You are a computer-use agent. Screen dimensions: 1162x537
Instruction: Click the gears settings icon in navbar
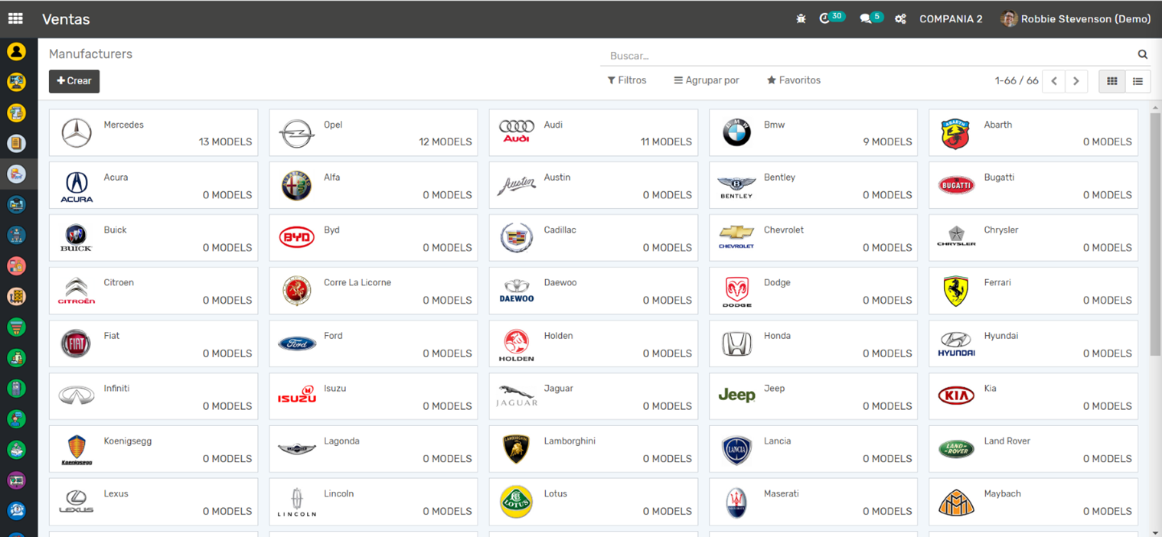tap(901, 19)
